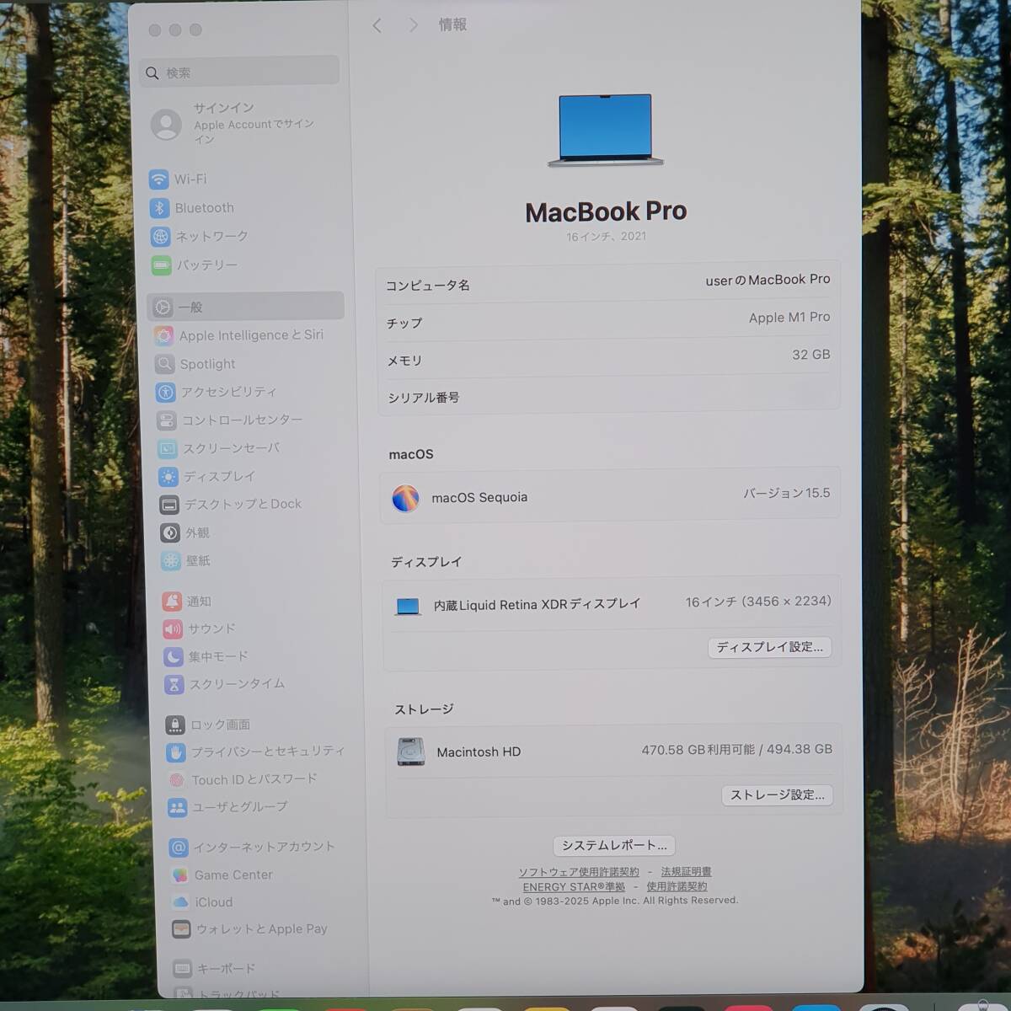Open the bottom 使用許諾契約 link

tap(677, 887)
